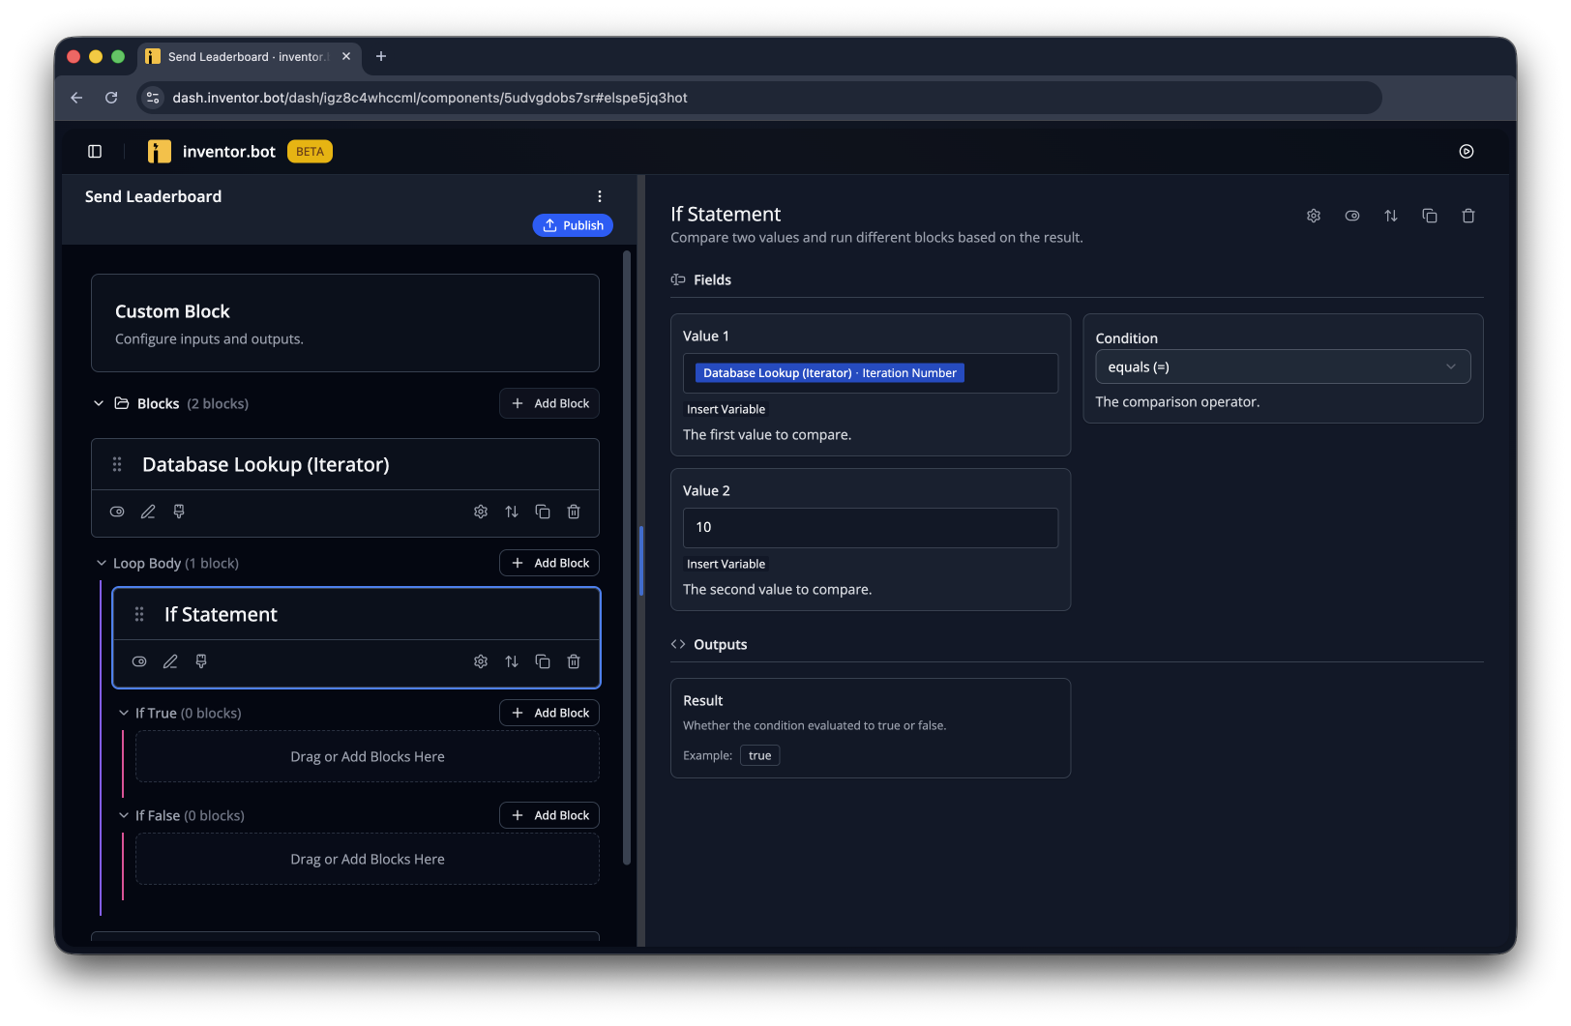Toggle the sidebar panel icon

95,151
